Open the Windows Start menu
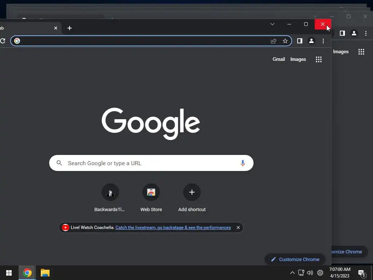This screenshot has width=373, height=280. pyautogui.click(x=9, y=273)
